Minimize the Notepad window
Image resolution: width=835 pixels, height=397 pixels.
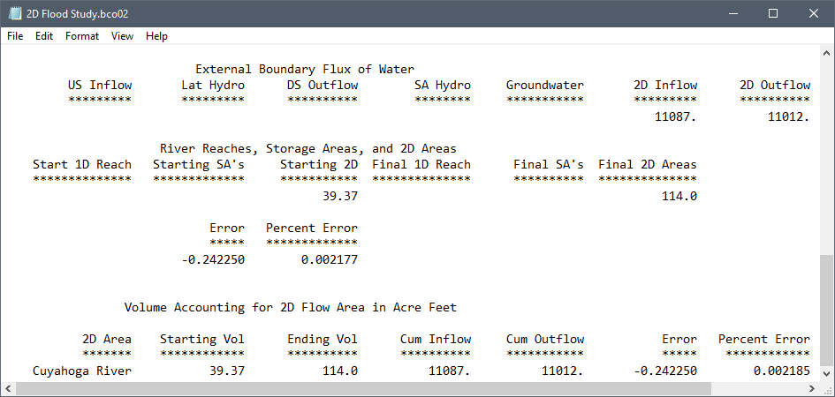pos(732,13)
